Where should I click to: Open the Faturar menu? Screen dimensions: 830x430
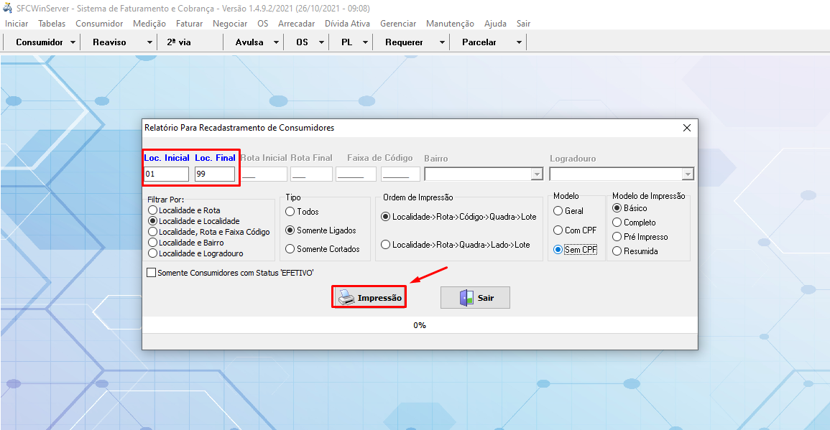click(x=189, y=24)
